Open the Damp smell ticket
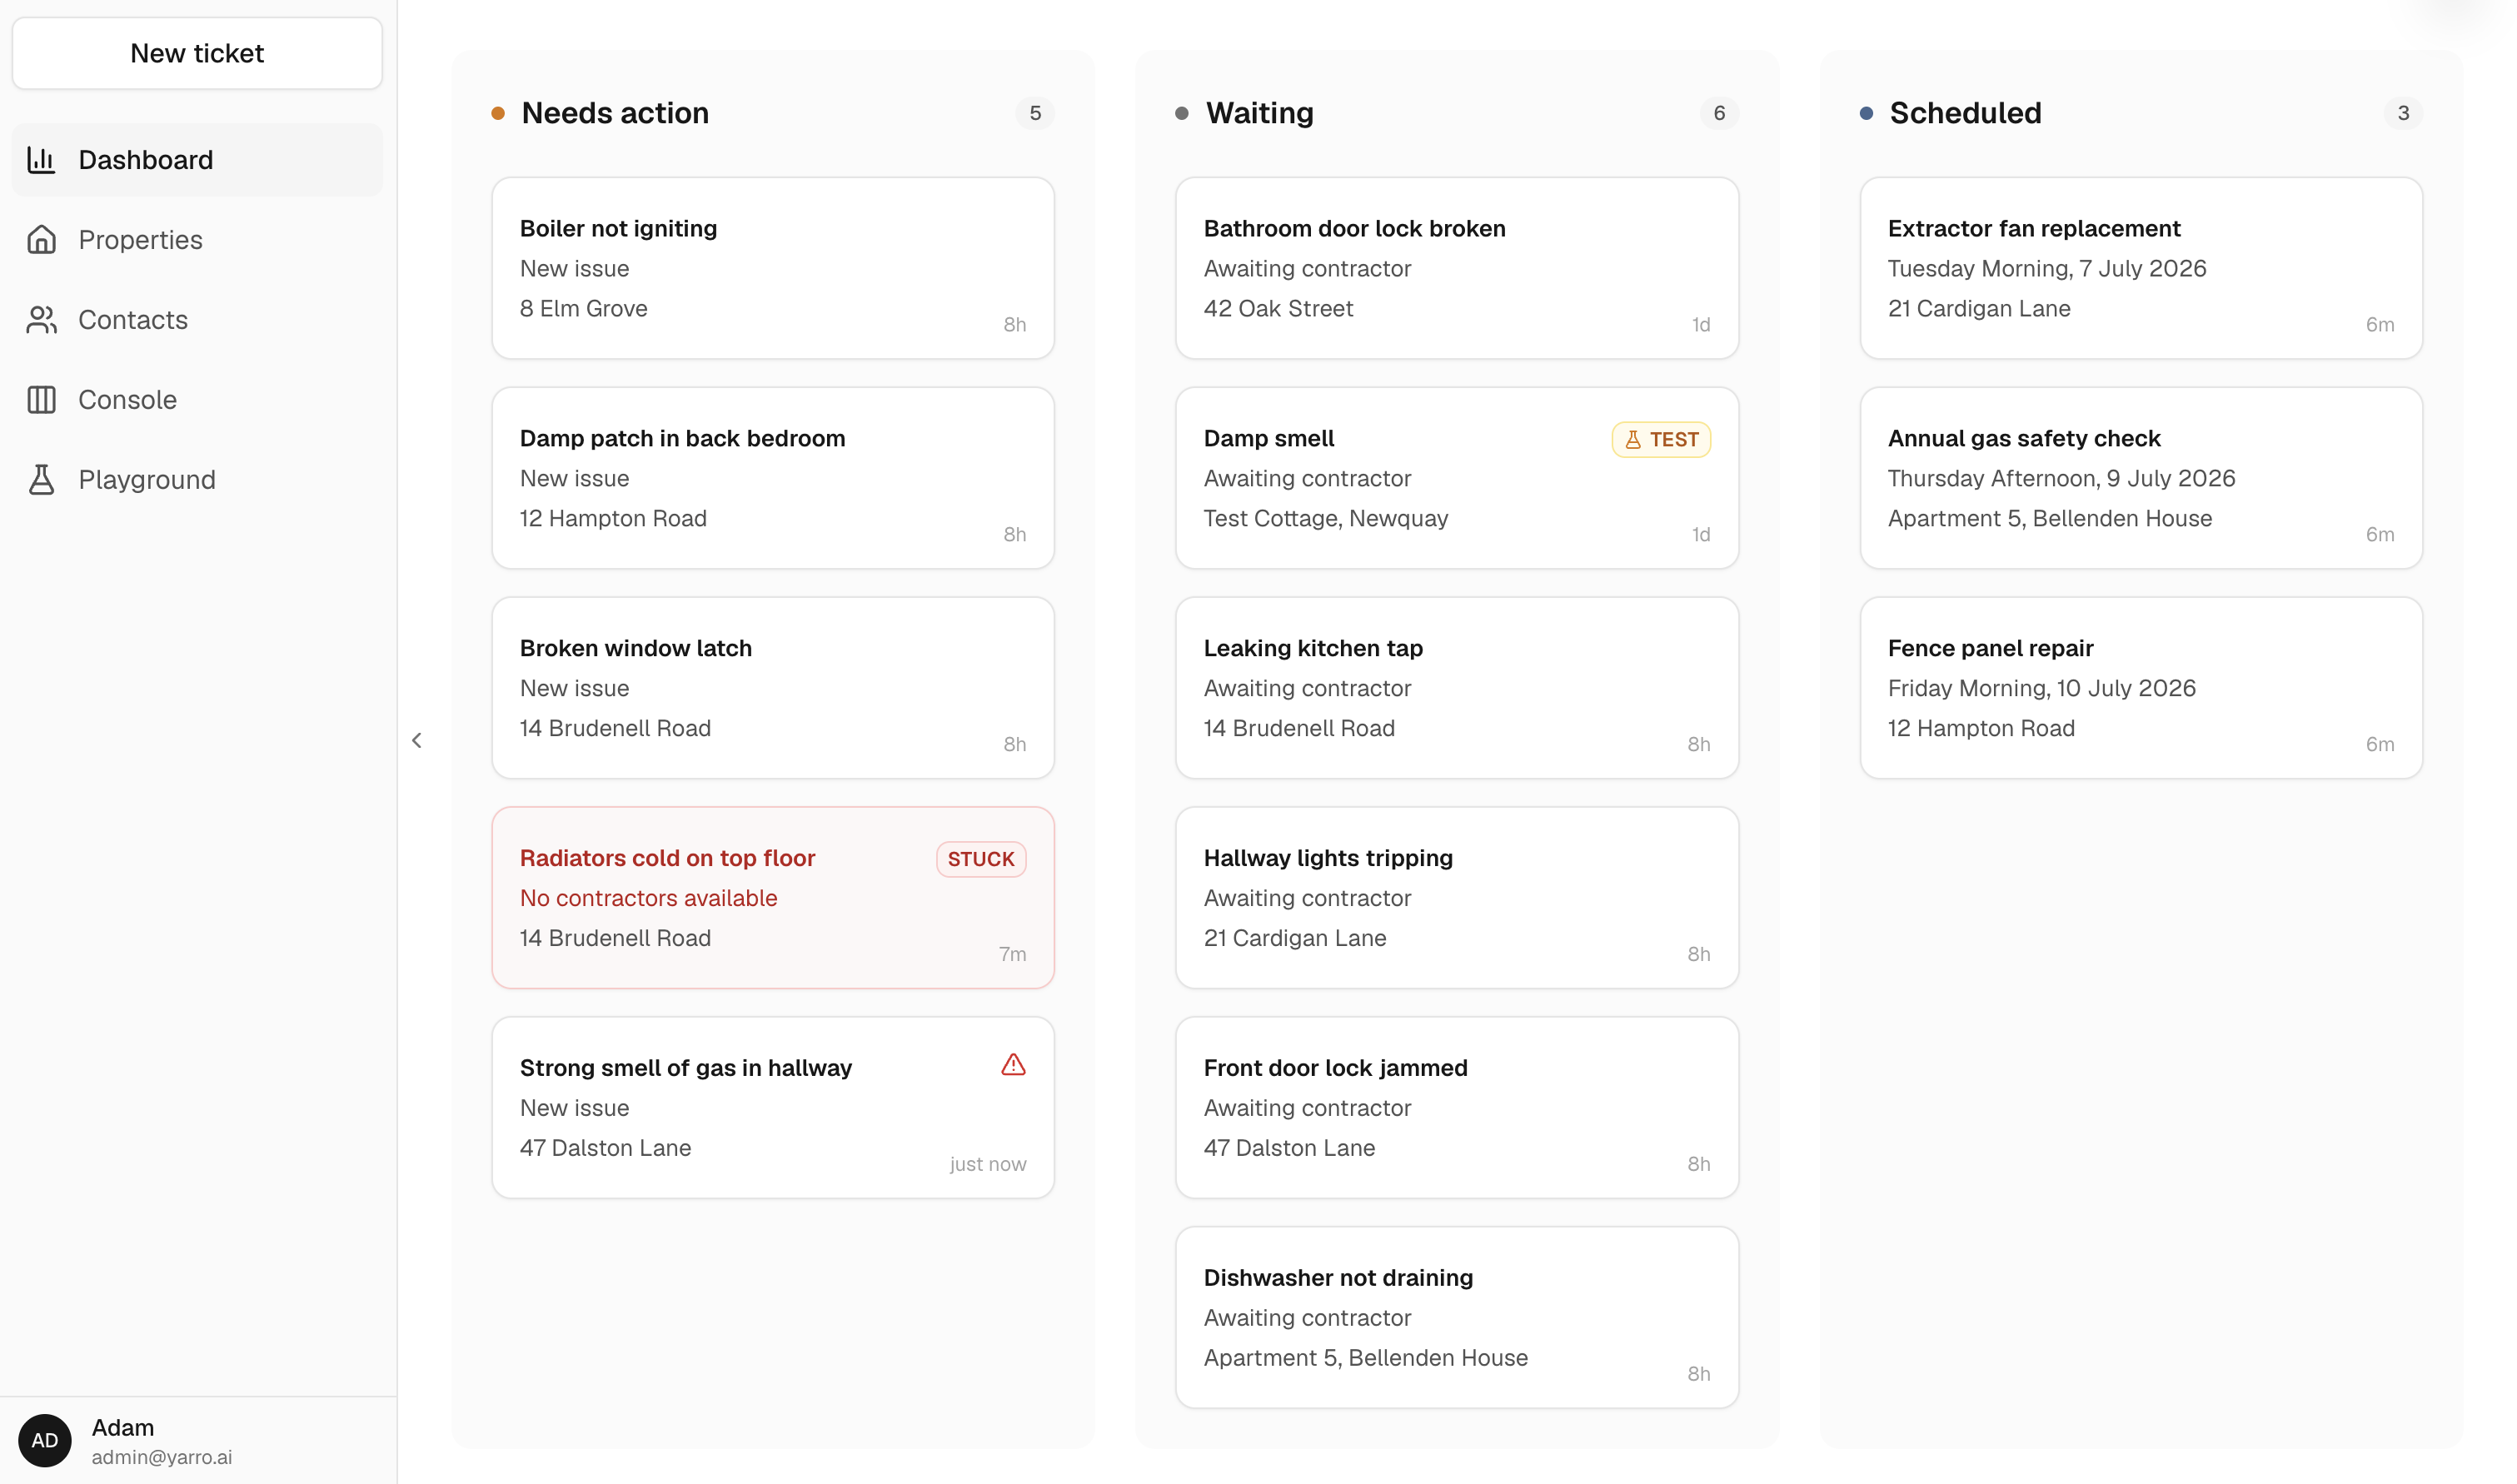Viewport: 2517px width, 1484px height. click(x=1457, y=478)
